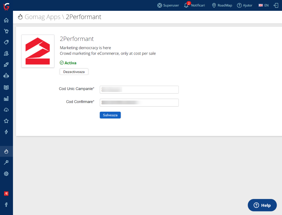Open the Notificari bell icon
This screenshot has height=215, width=282.
point(186,5)
